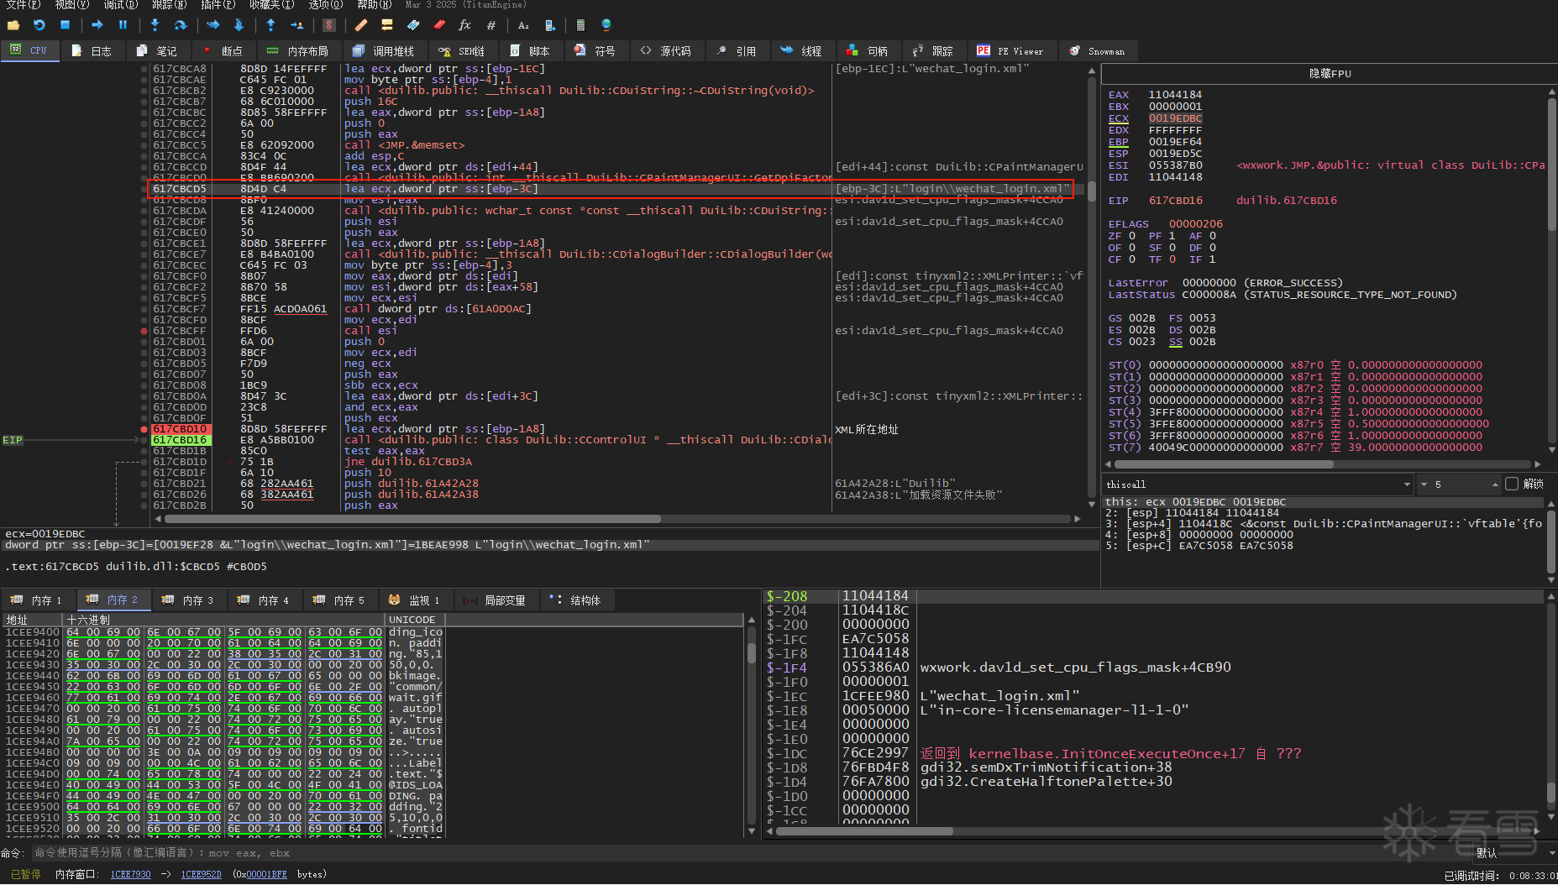1558x885 pixels.
Task: Open the functions fx icon
Action: tap(464, 25)
